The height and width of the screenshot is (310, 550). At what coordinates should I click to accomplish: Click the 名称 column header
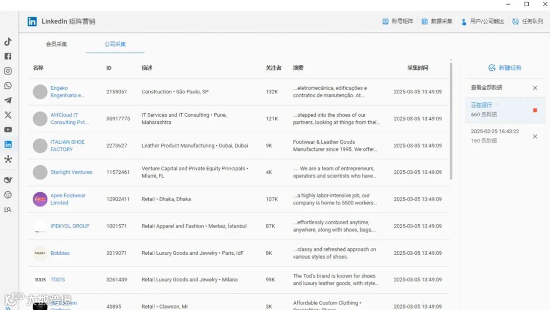pos(38,68)
